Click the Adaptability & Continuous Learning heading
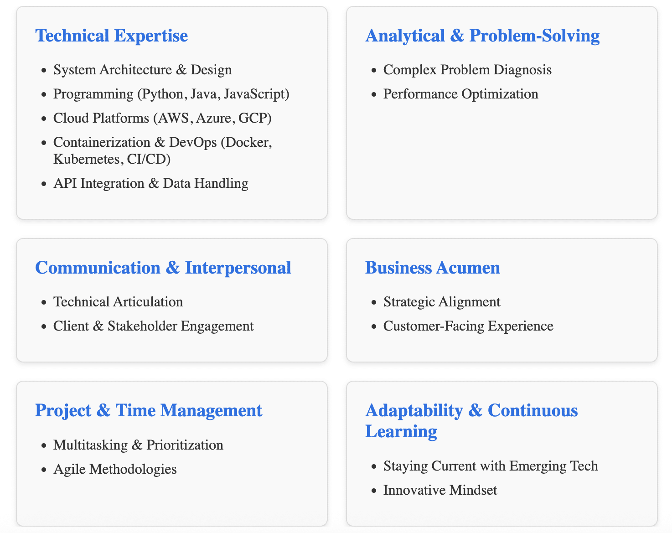The image size is (672, 533). (471, 420)
